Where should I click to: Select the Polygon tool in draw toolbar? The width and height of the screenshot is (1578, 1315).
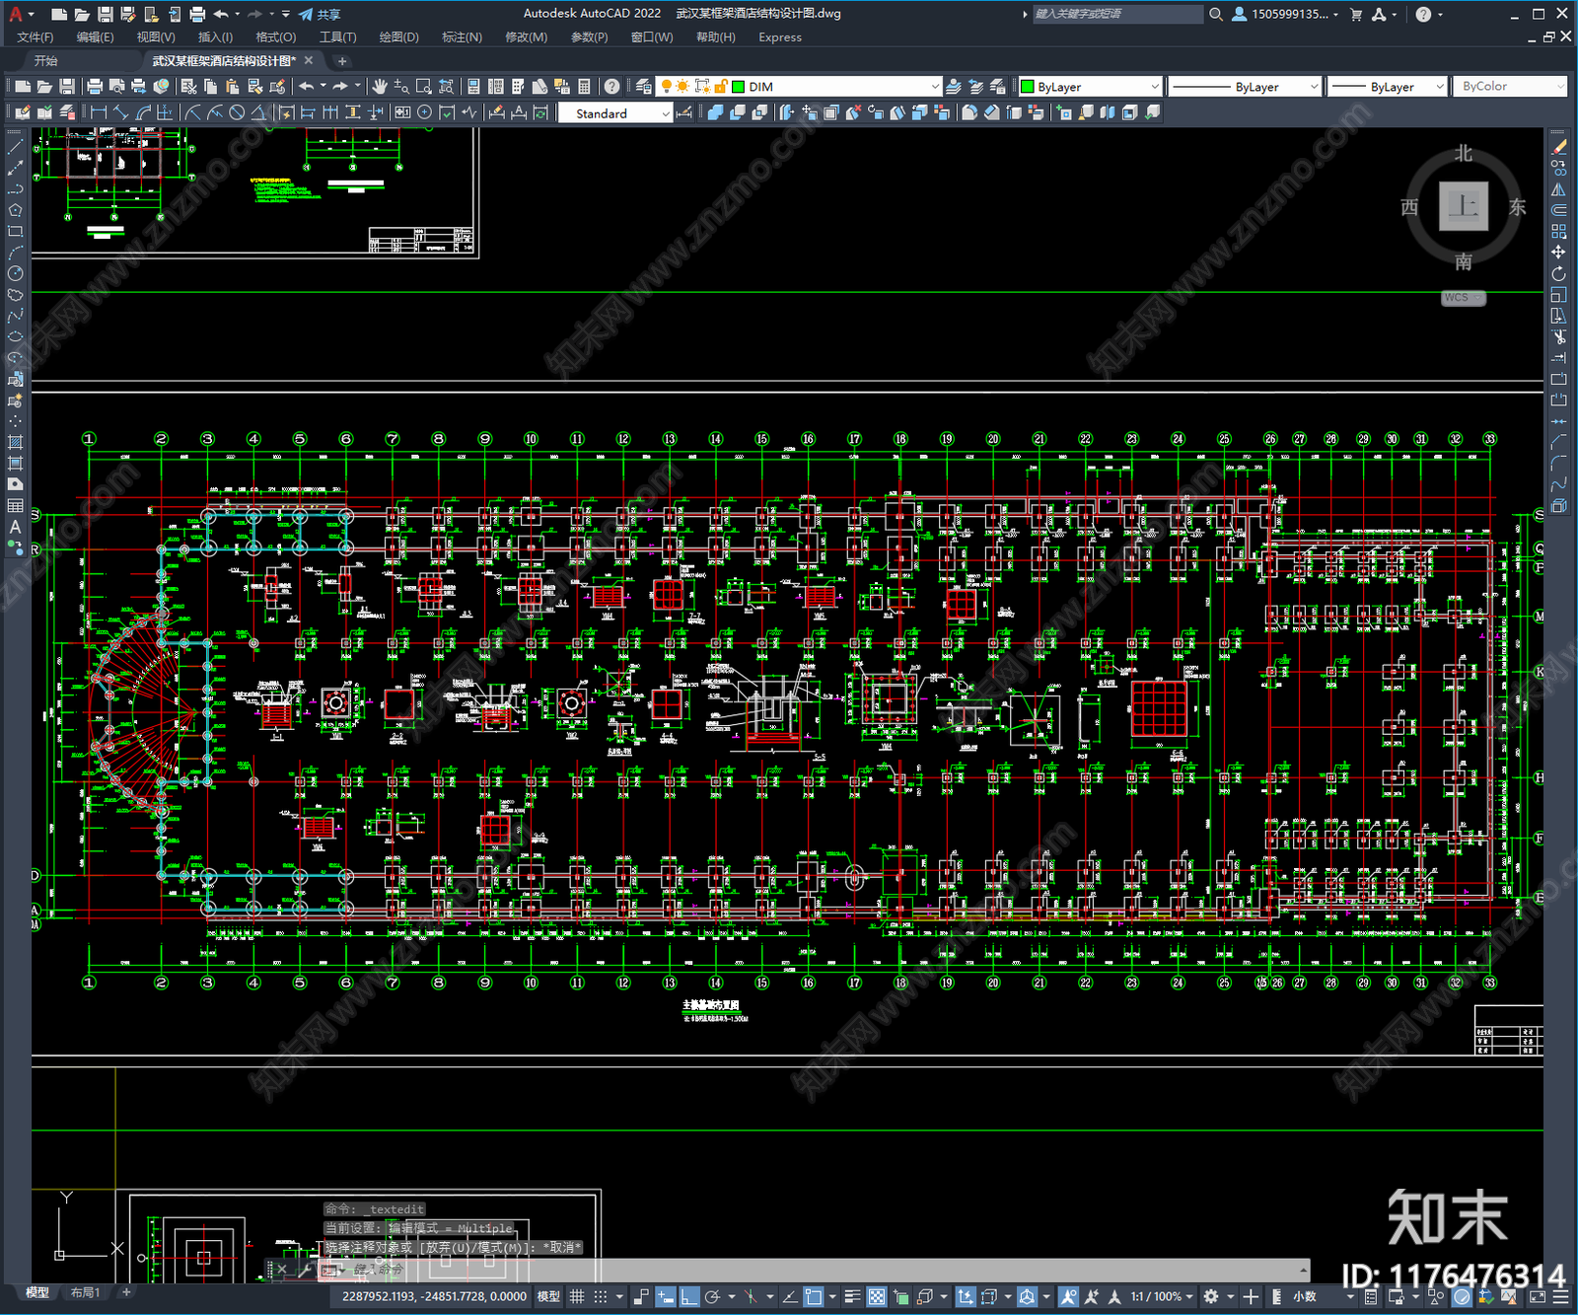pos(15,210)
